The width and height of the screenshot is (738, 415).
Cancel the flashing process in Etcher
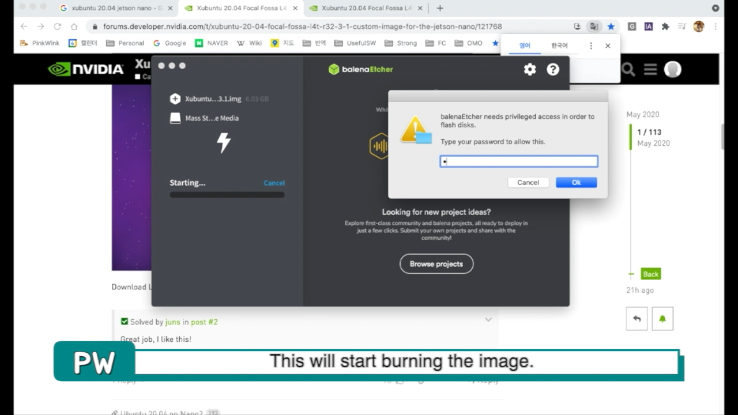tap(274, 183)
